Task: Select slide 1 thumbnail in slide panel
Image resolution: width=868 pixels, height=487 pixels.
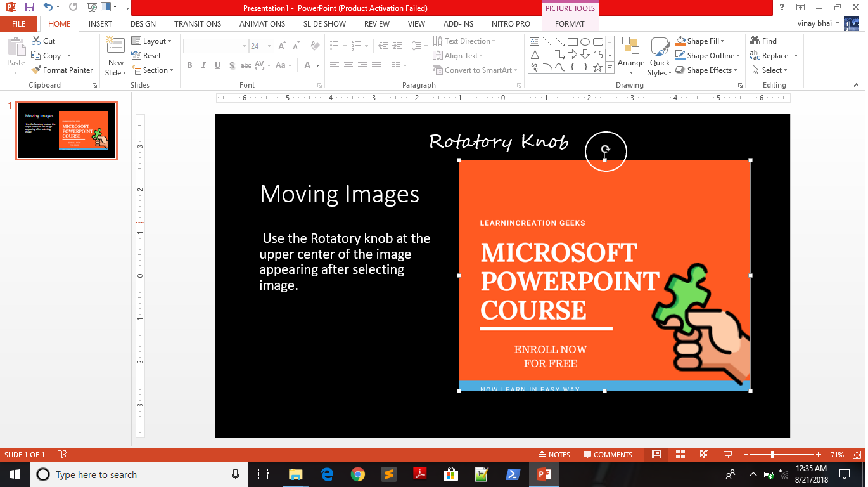Action: [x=67, y=131]
